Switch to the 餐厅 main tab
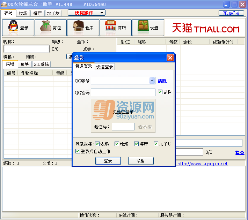Screen dimensions: 248x220 [x=37, y=13]
